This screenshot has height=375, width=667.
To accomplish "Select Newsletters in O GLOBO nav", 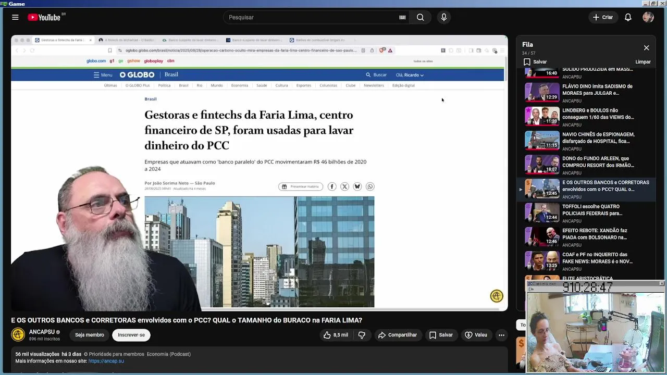I will coord(374,85).
